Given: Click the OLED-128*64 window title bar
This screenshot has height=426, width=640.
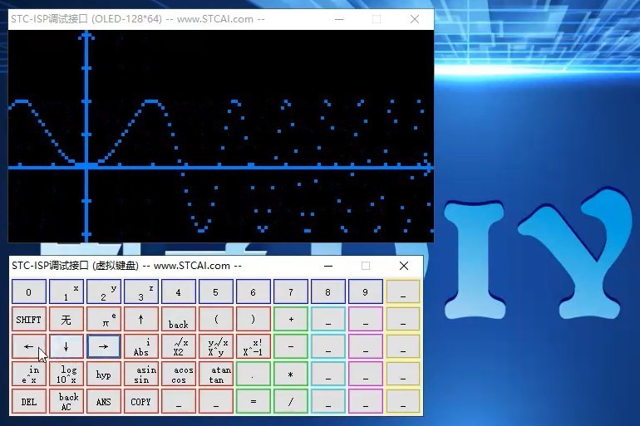Looking at the screenshot, I should 221,19.
